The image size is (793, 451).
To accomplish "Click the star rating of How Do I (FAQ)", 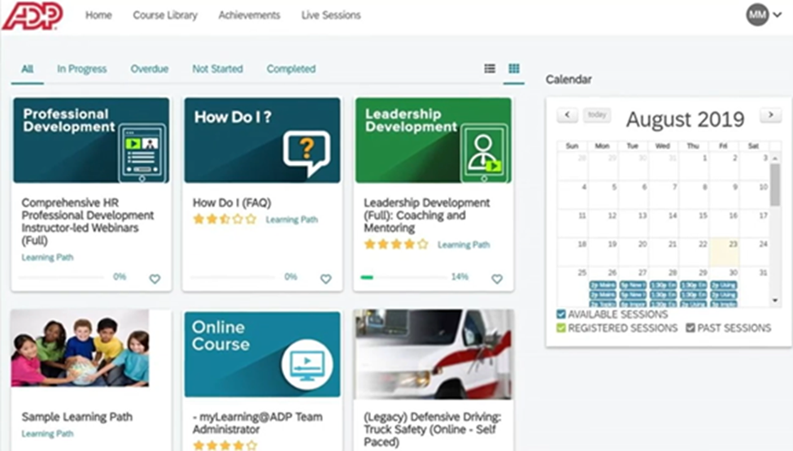I will click(x=225, y=219).
